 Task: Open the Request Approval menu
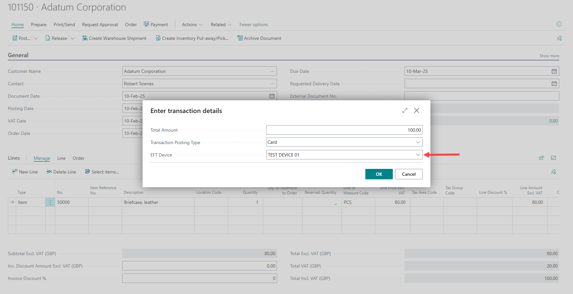(x=100, y=24)
